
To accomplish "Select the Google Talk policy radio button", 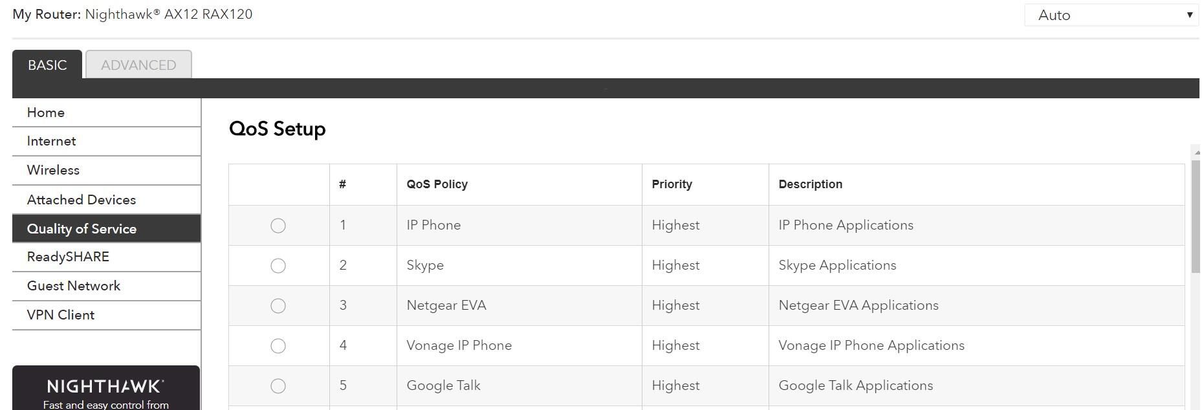I will 278,386.
